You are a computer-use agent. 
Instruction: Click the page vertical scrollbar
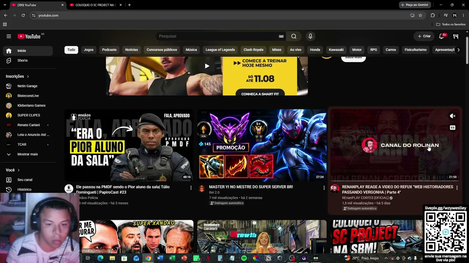(x=467, y=50)
